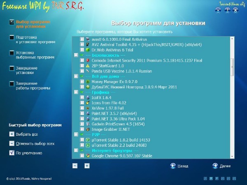Select the P2P group checkbox
Viewport: 247px width, 185px height.
pyautogui.click(x=76, y=134)
